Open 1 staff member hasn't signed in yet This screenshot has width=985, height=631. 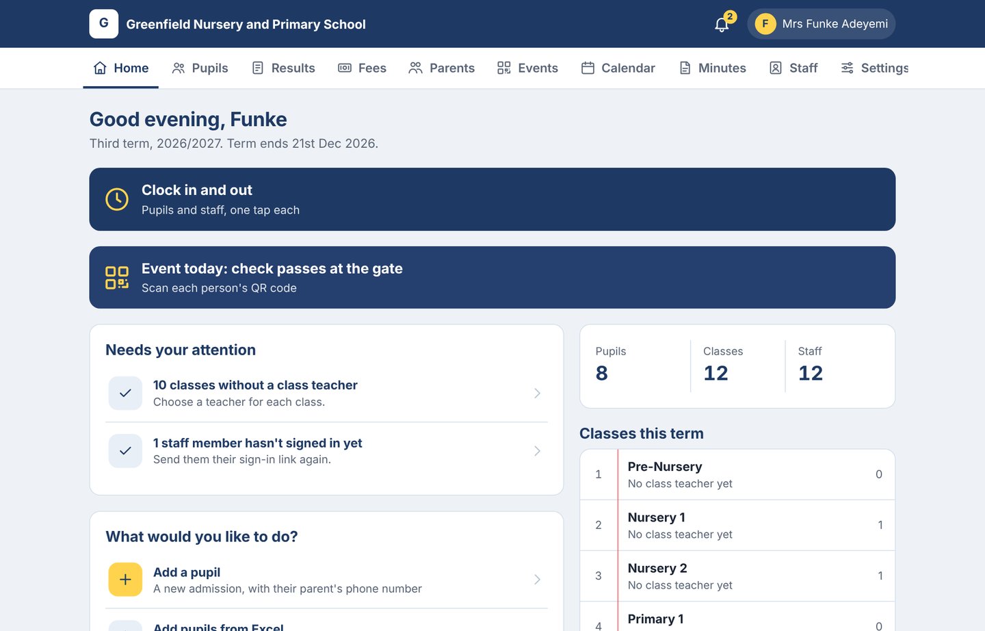[326, 451]
